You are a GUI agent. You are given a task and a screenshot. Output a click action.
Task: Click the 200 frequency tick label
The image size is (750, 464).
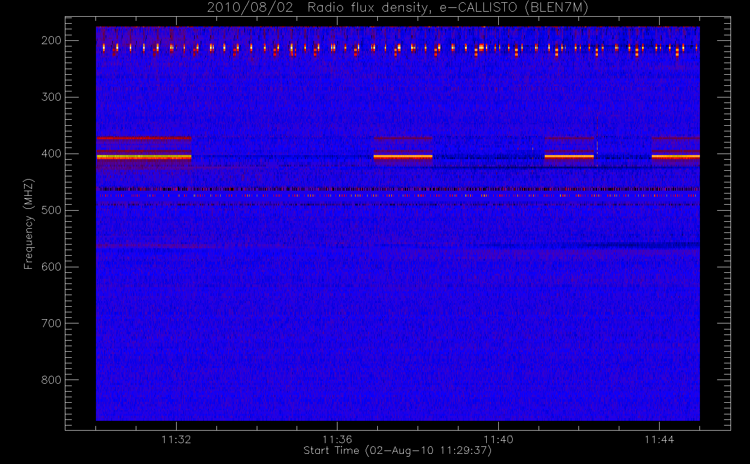coord(51,40)
